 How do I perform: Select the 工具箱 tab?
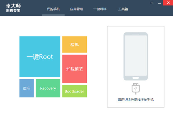tap(123, 9)
